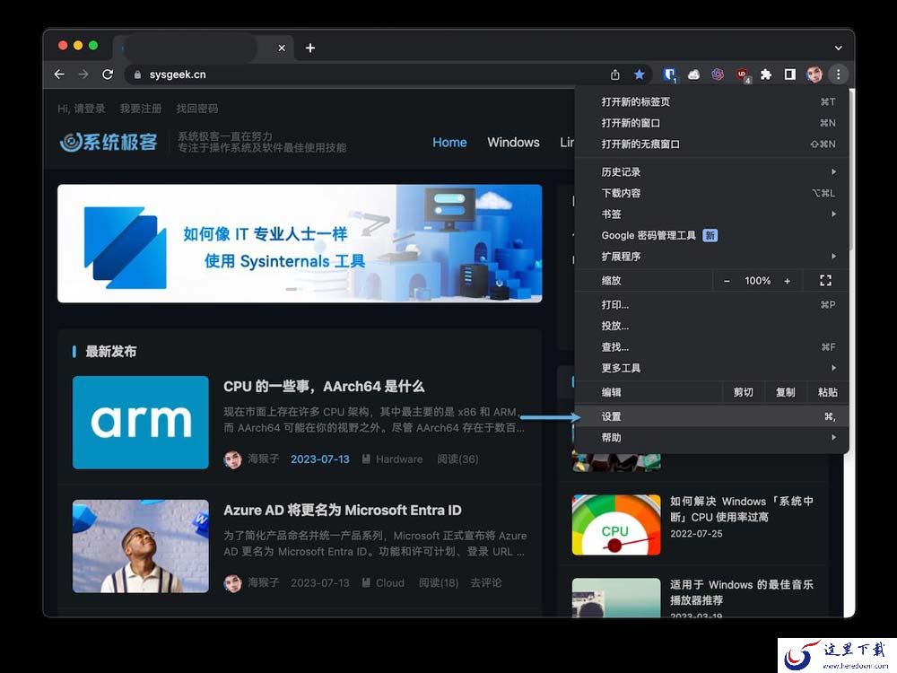Expand the 更多工具 submenu
The image size is (897, 673).
(x=711, y=368)
